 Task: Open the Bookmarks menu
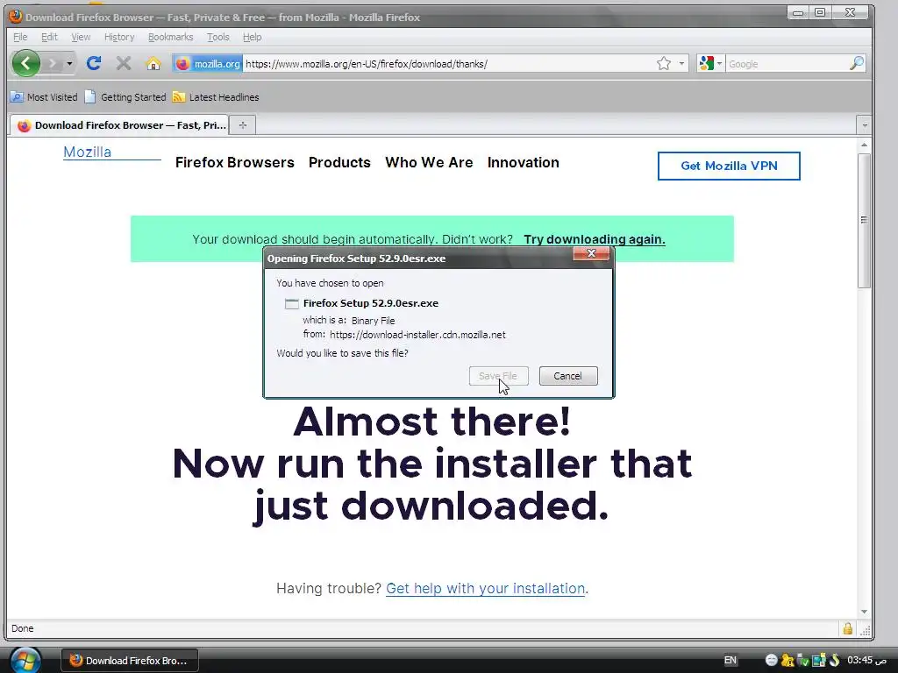coord(171,37)
